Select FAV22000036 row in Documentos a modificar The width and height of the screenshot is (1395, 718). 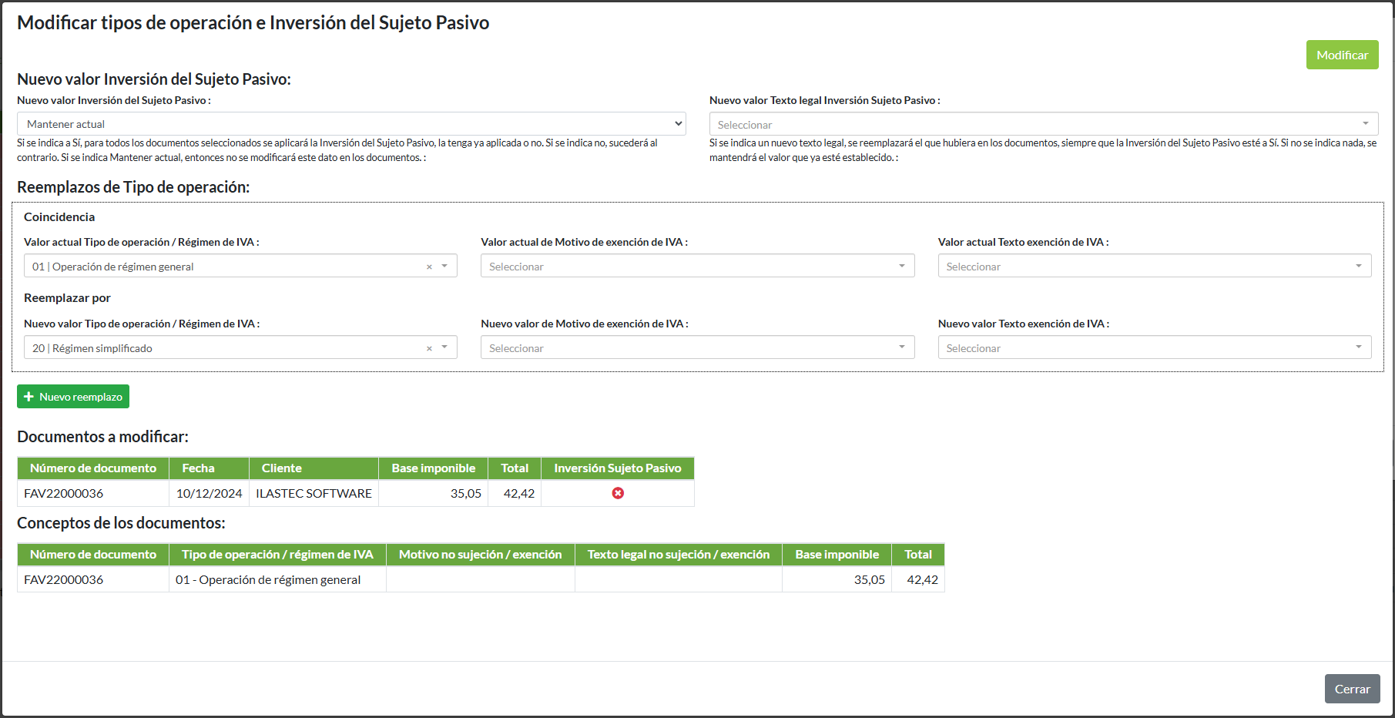(x=64, y=493)
